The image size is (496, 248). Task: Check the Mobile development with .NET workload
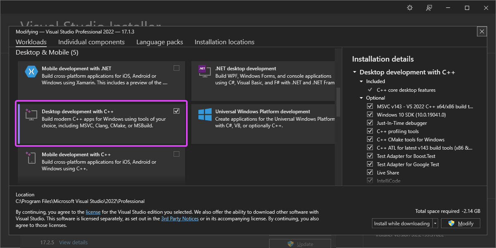point(176,68)
